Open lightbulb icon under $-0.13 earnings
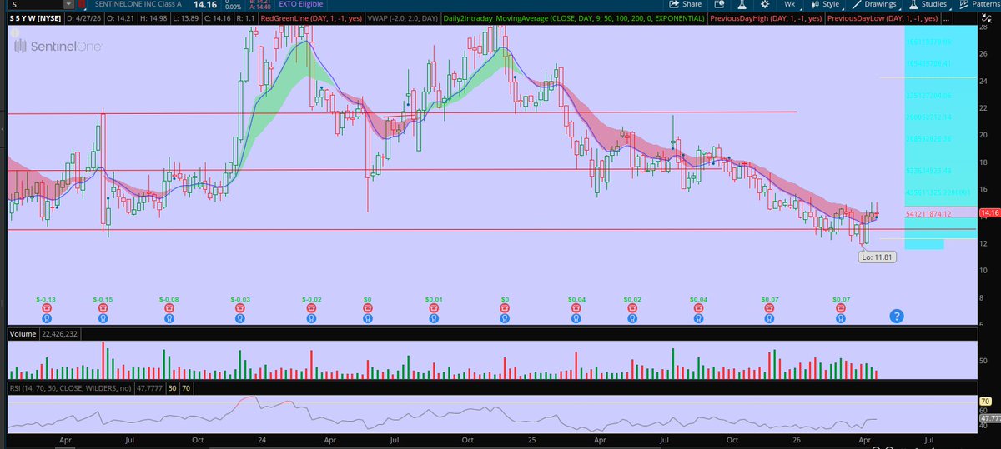The width and height of the screenshot is (1001, 449). tap(46, 317)
